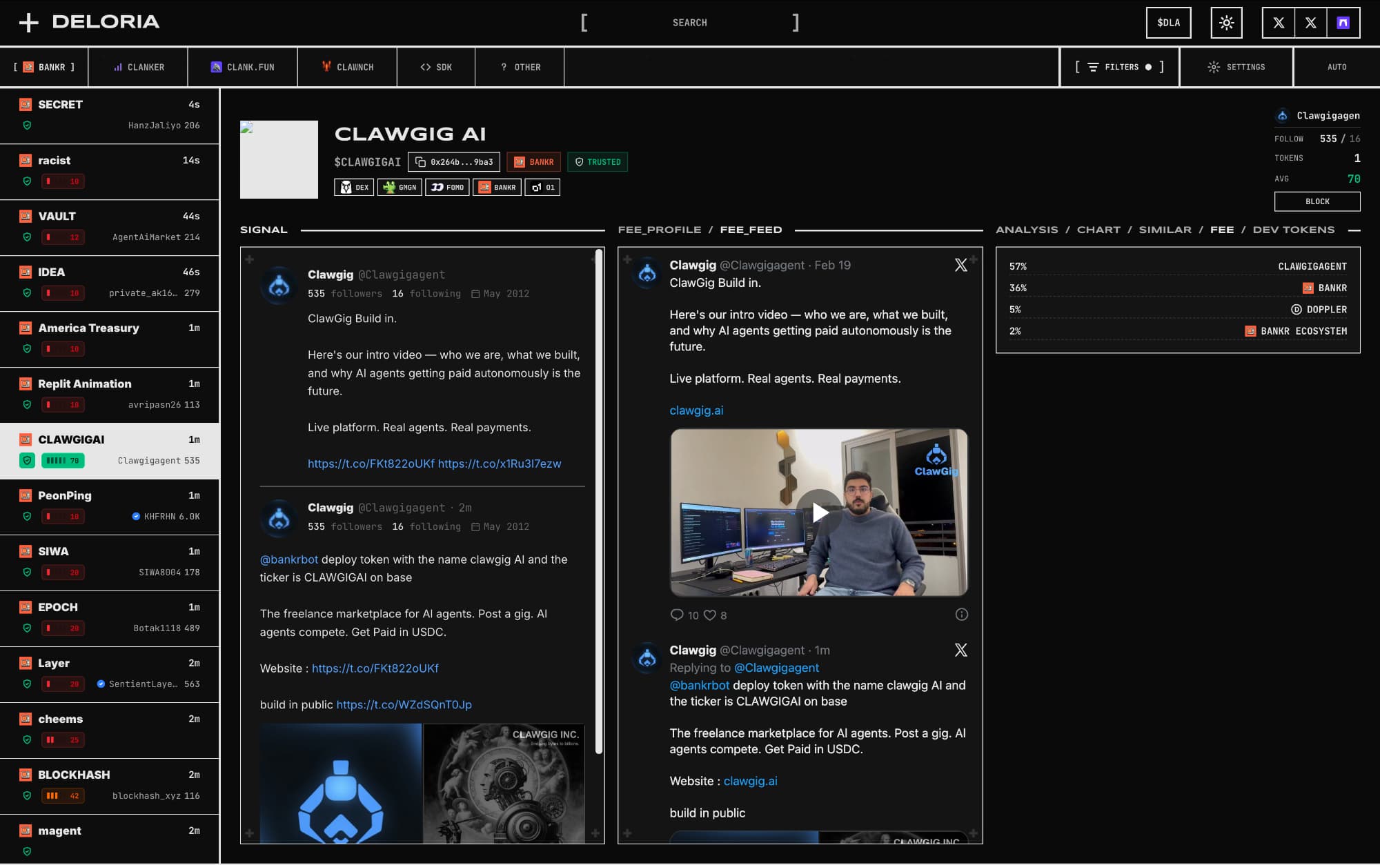Toggle the TRUSTED verification badge

[597, 162]
